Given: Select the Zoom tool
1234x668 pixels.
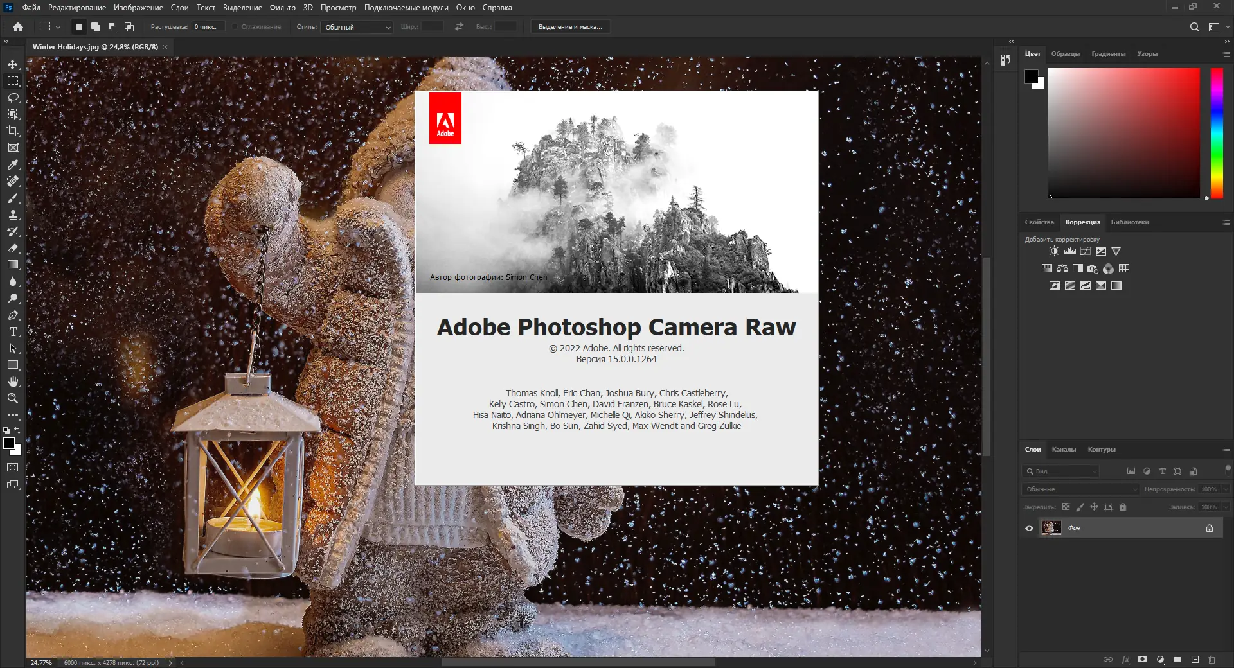Looking at the screenshot, I should click(13, 398).
